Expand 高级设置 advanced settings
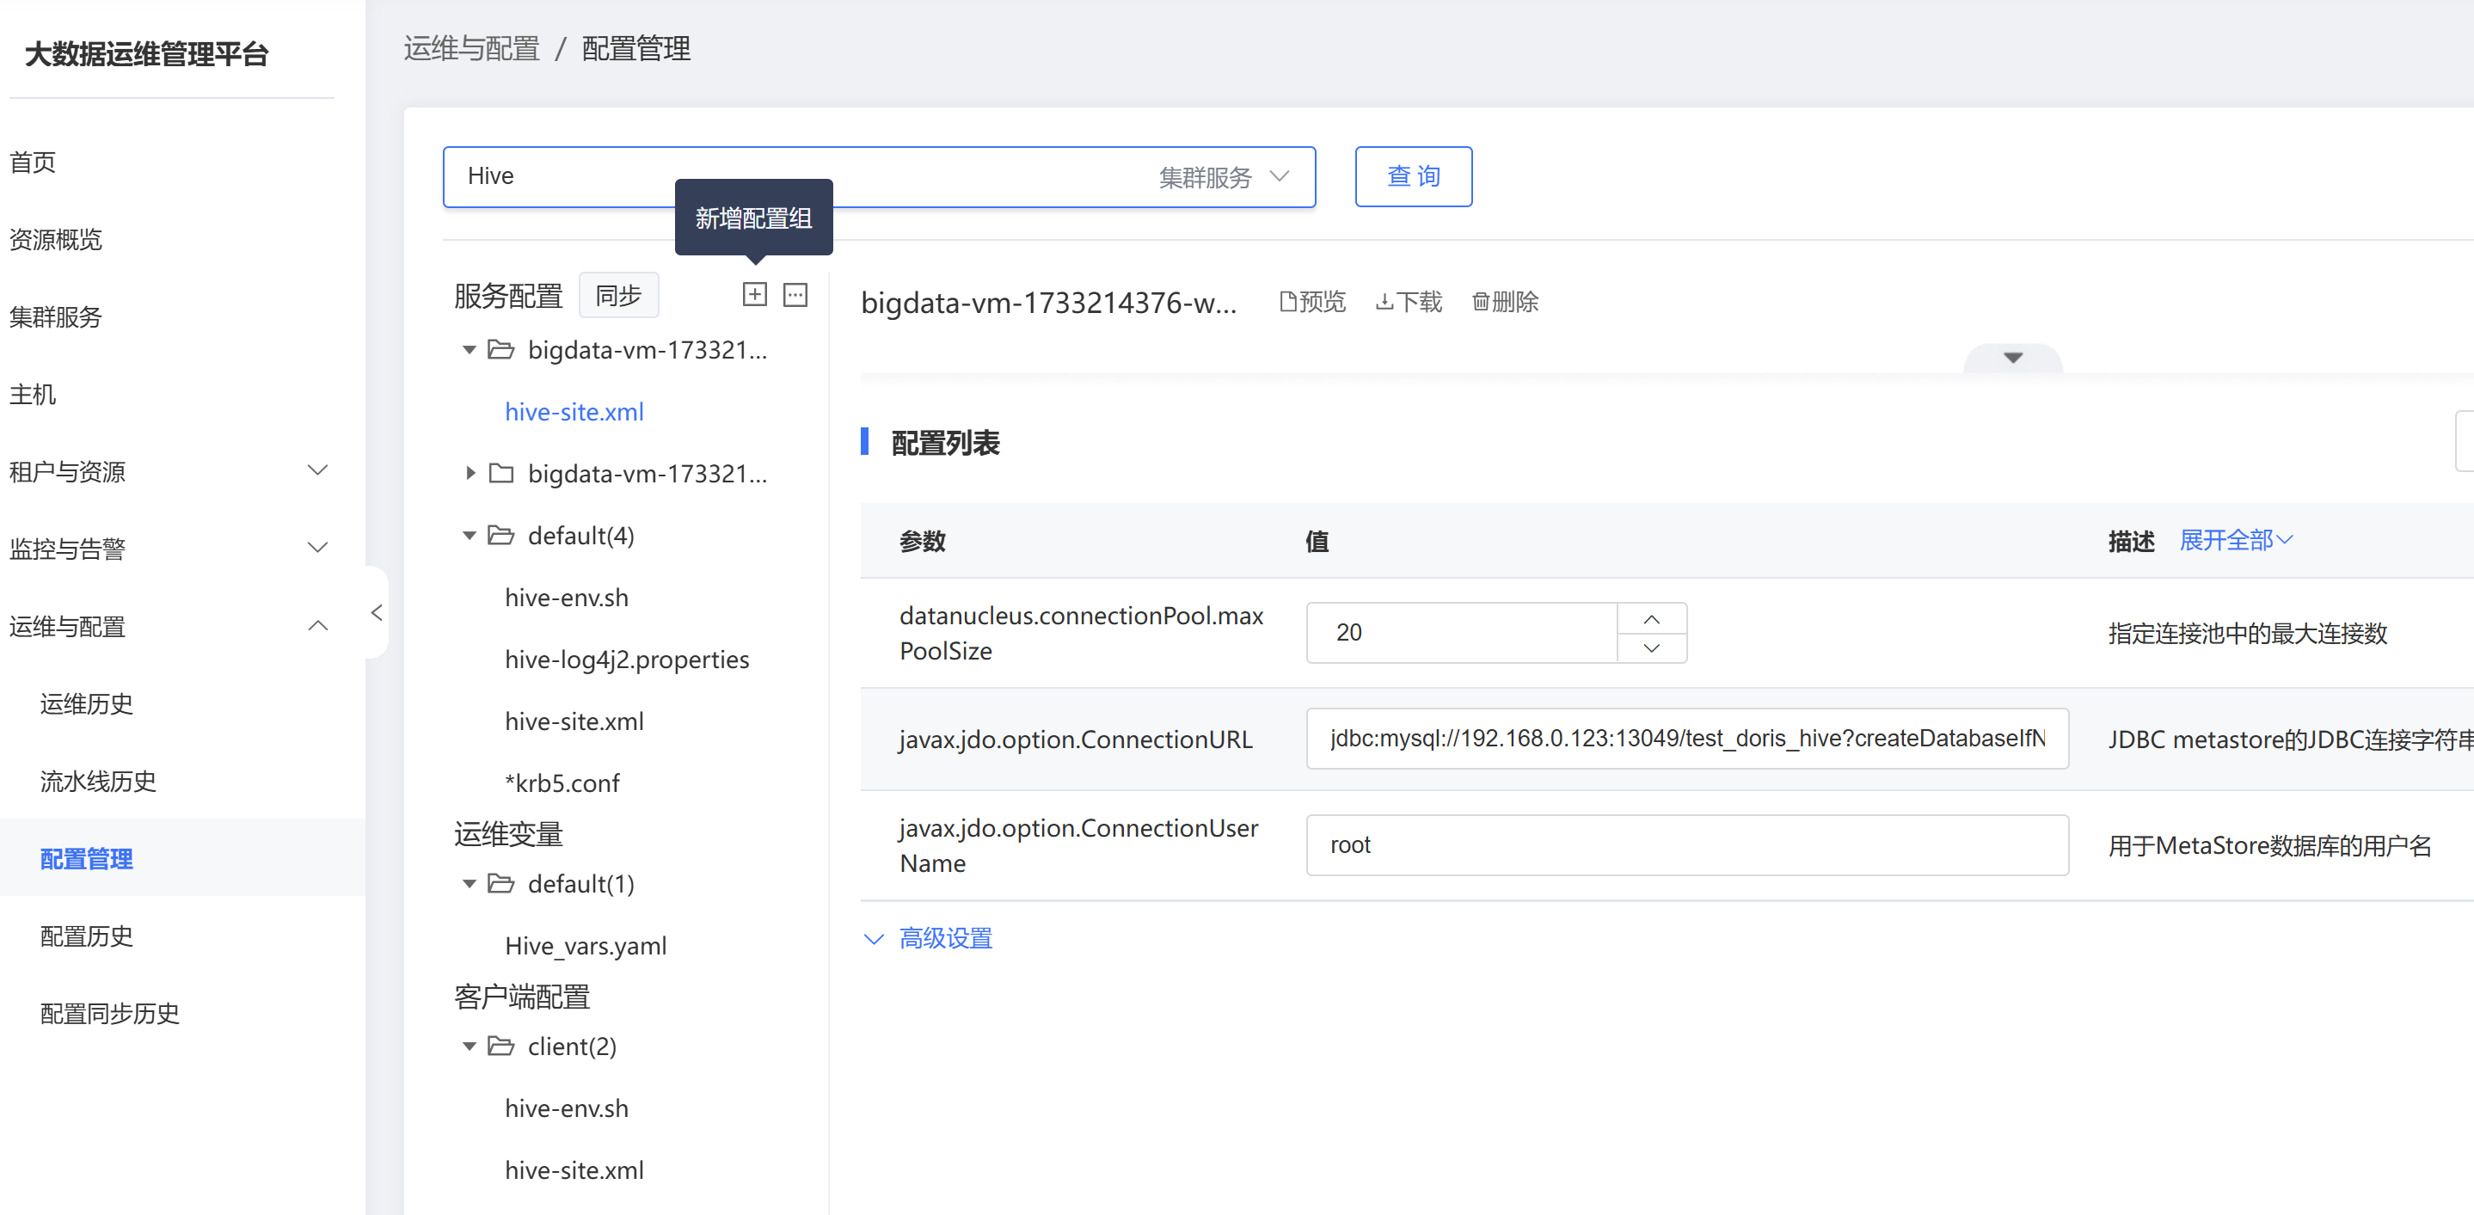The width and height of the screenshot is (2474, 1215). tap(928, 937)
